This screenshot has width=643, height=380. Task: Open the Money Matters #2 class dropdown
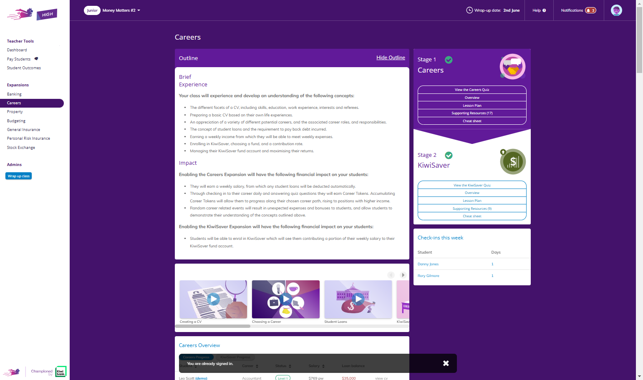coord(121,10)
